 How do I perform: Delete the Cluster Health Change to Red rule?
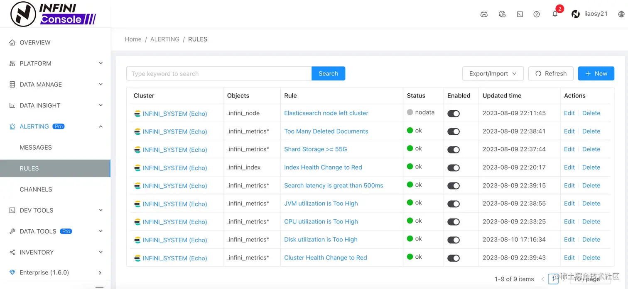click(591, 257)
